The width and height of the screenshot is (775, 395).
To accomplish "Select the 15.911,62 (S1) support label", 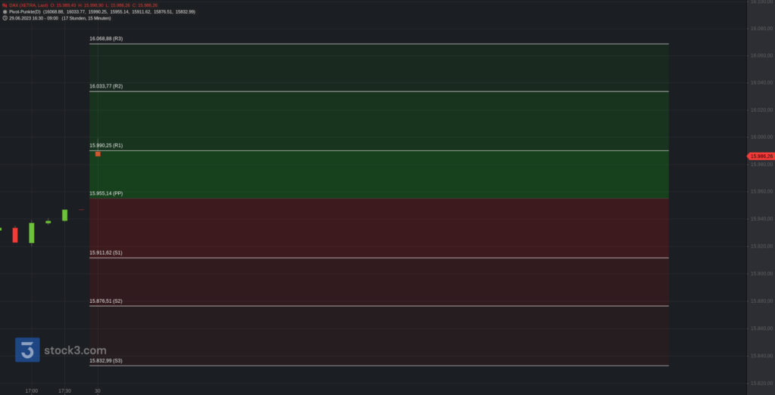I will point(106,252).
